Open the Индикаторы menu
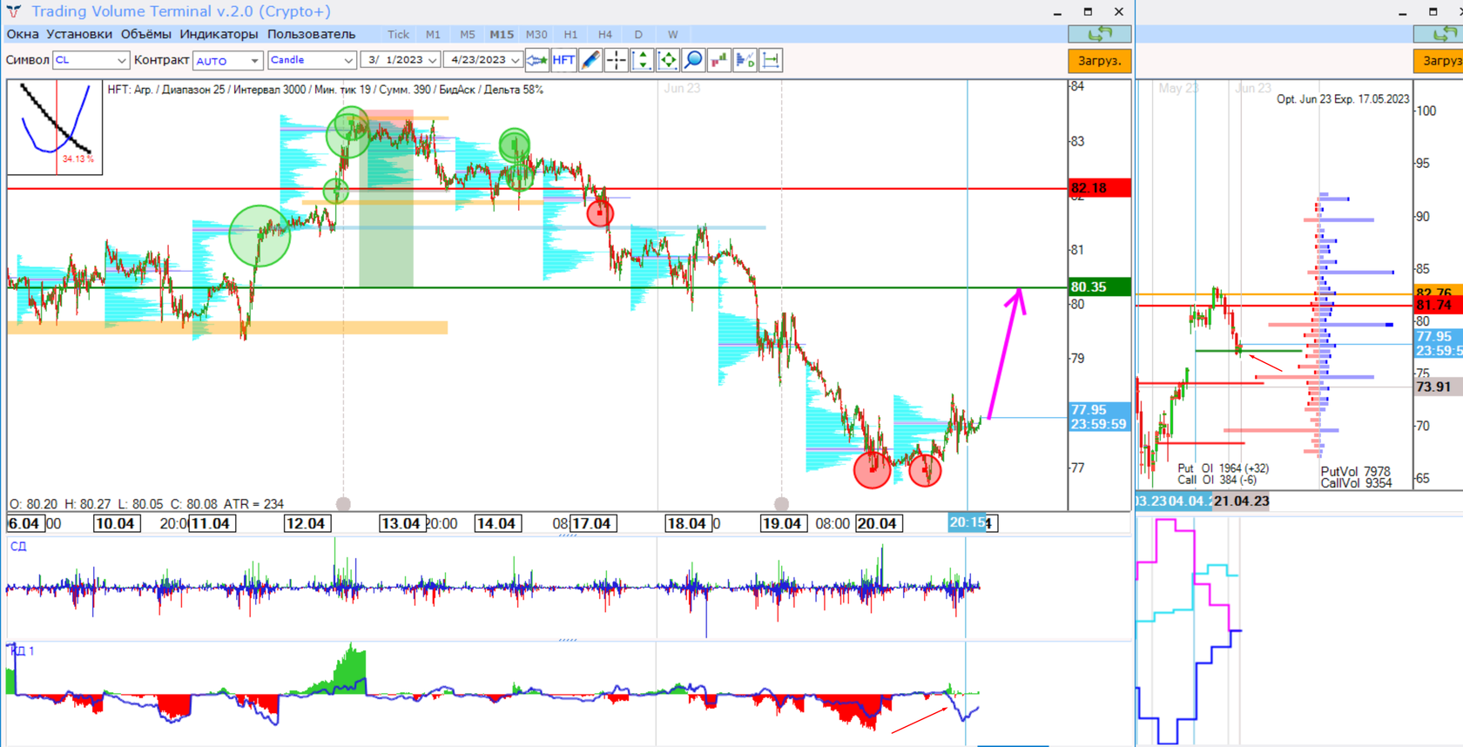The image size is (1463, 747). 219,34
